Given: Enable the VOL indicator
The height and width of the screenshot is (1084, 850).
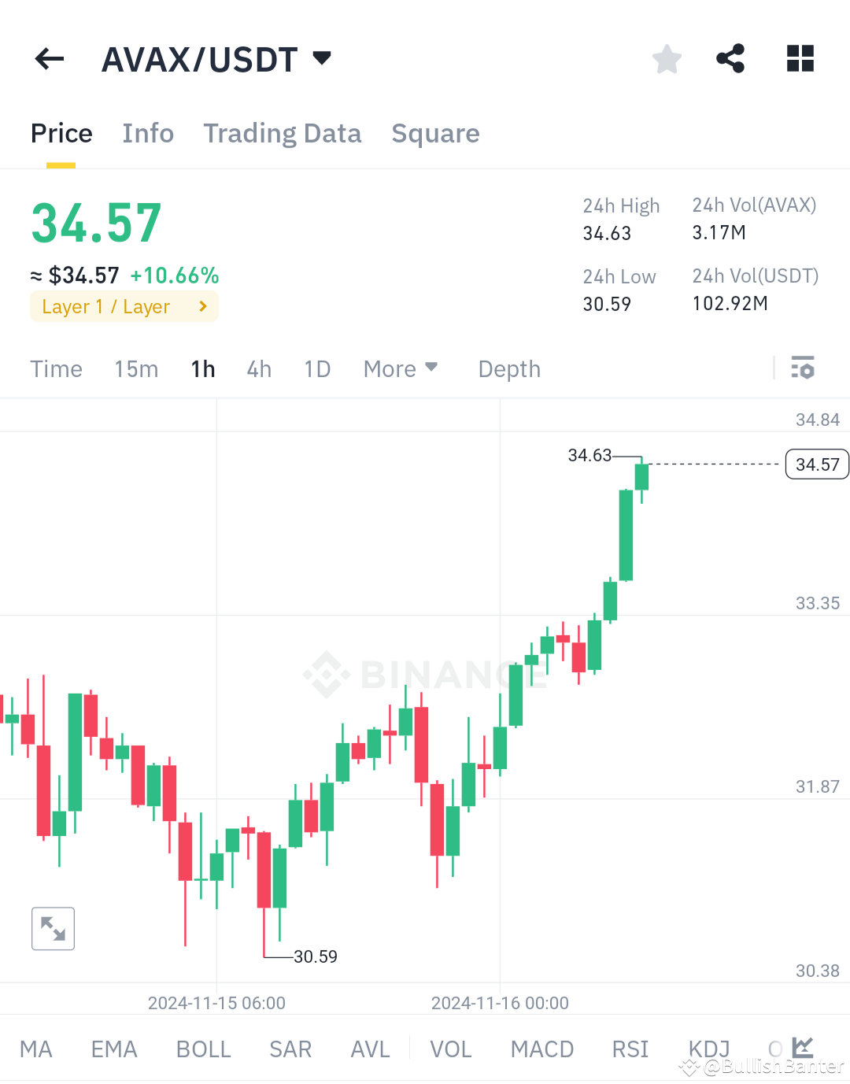Looking at the screenshot, I should [450, 1049].
